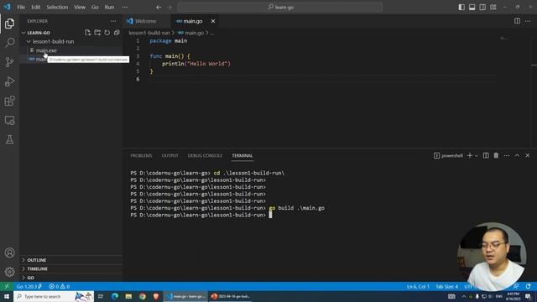Customize editor layout button
The height and width of the screenshot is (302, 537).
click(x=493, y=7)
